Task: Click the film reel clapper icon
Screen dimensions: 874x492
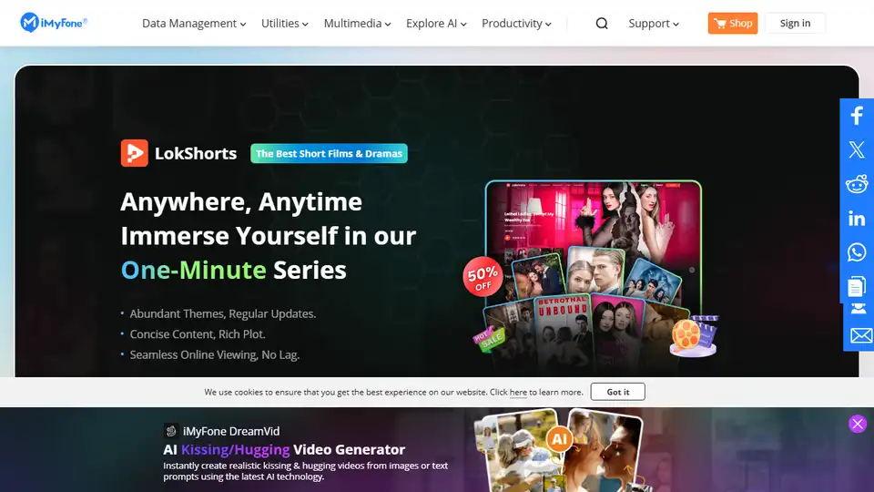Action: tap(695, 336)
